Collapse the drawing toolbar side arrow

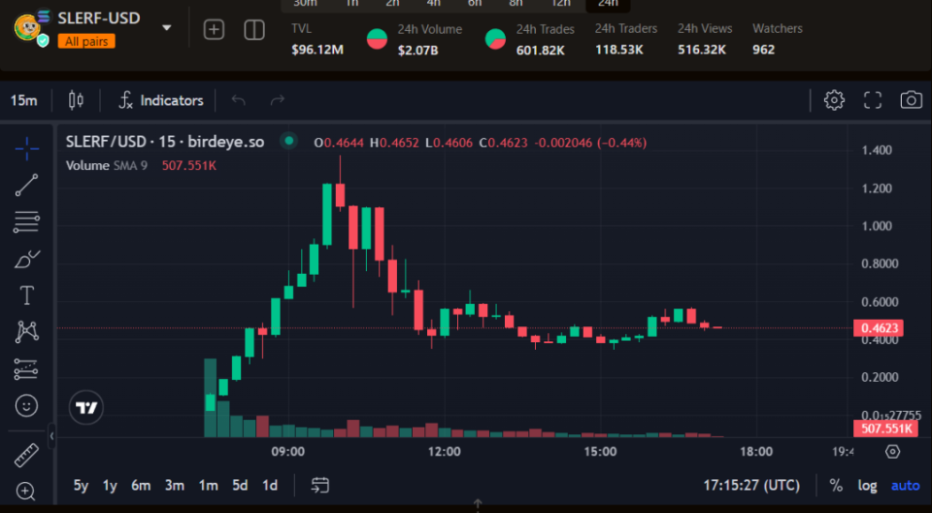(51, 435)
